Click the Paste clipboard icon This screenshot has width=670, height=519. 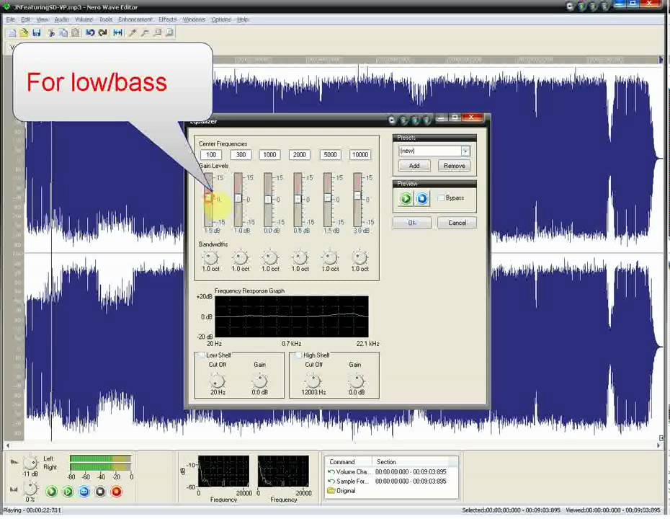click(x=76, y=33)
